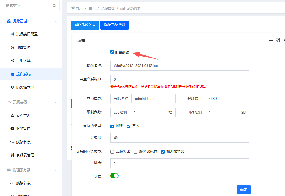Click the cutlery icon beside 套餐云管理
285x196 pixels.
(12, 155)
